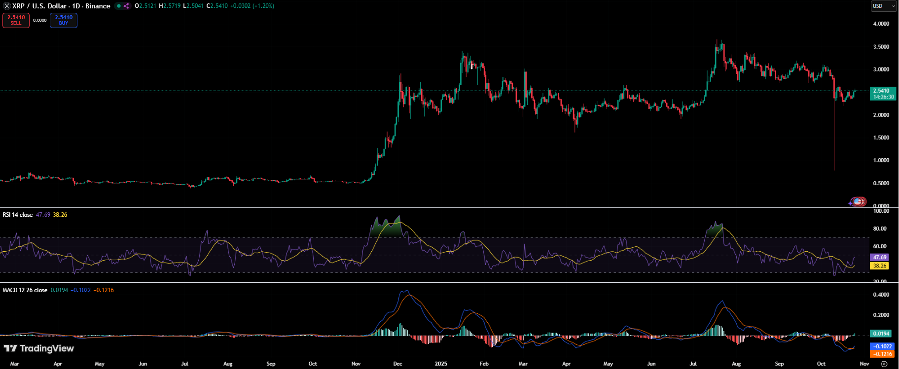Open the USD currency dropdown

[883, 6]
